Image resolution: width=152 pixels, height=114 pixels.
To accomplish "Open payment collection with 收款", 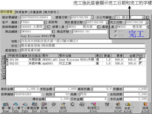I will pyautogui.click(x=128, y=107).
